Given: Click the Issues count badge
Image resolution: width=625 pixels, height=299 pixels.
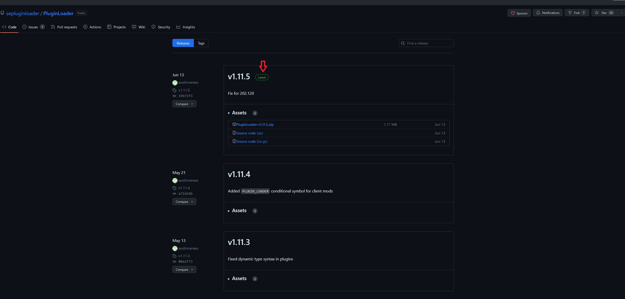Looking at the screenshot, I should (x=42, y=27).
